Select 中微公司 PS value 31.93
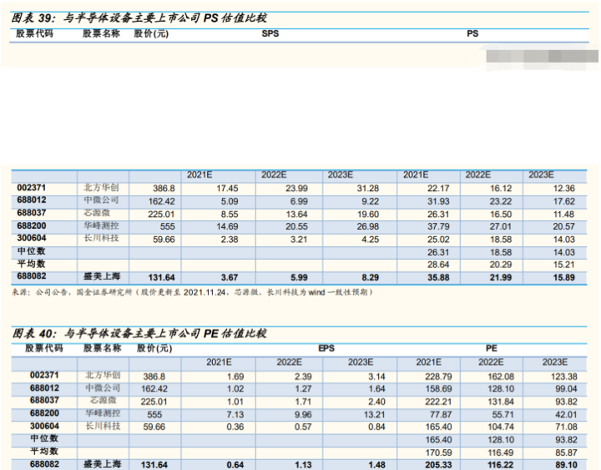Image resolution: width=601 pixels, height=470 pixels. click(x=438, y=202)
